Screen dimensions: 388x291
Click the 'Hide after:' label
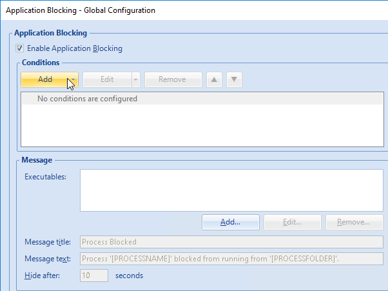pyautogui.click(x=42, y=276)
